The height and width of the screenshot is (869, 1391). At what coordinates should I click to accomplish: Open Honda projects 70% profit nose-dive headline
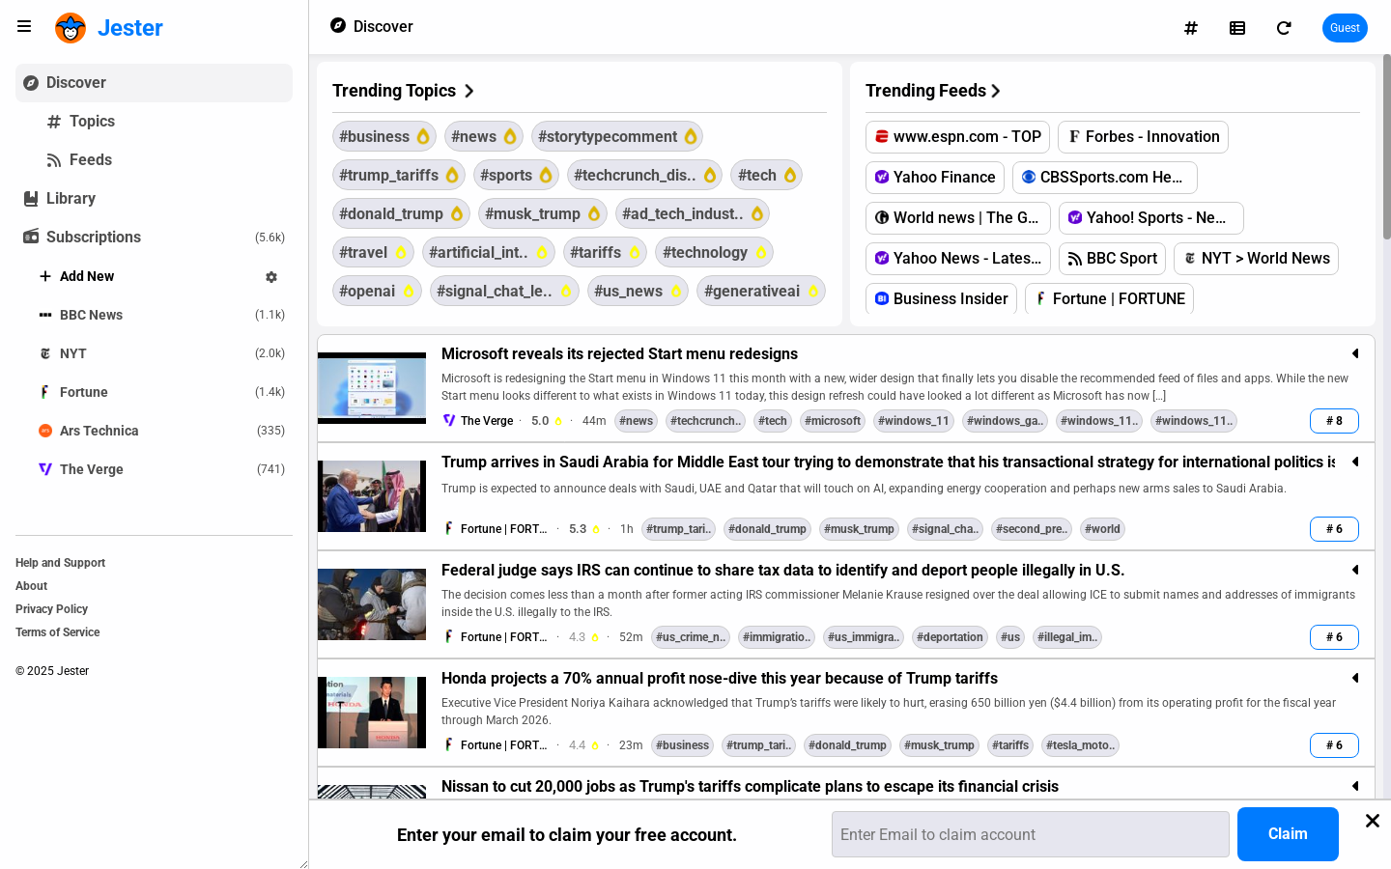[720, 678]
